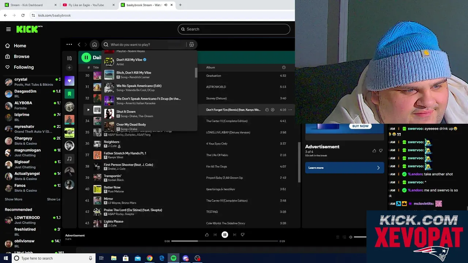Click the Spotify Home icon button
The height and width of the screenshot is (263, 468).
coord(94,45)
